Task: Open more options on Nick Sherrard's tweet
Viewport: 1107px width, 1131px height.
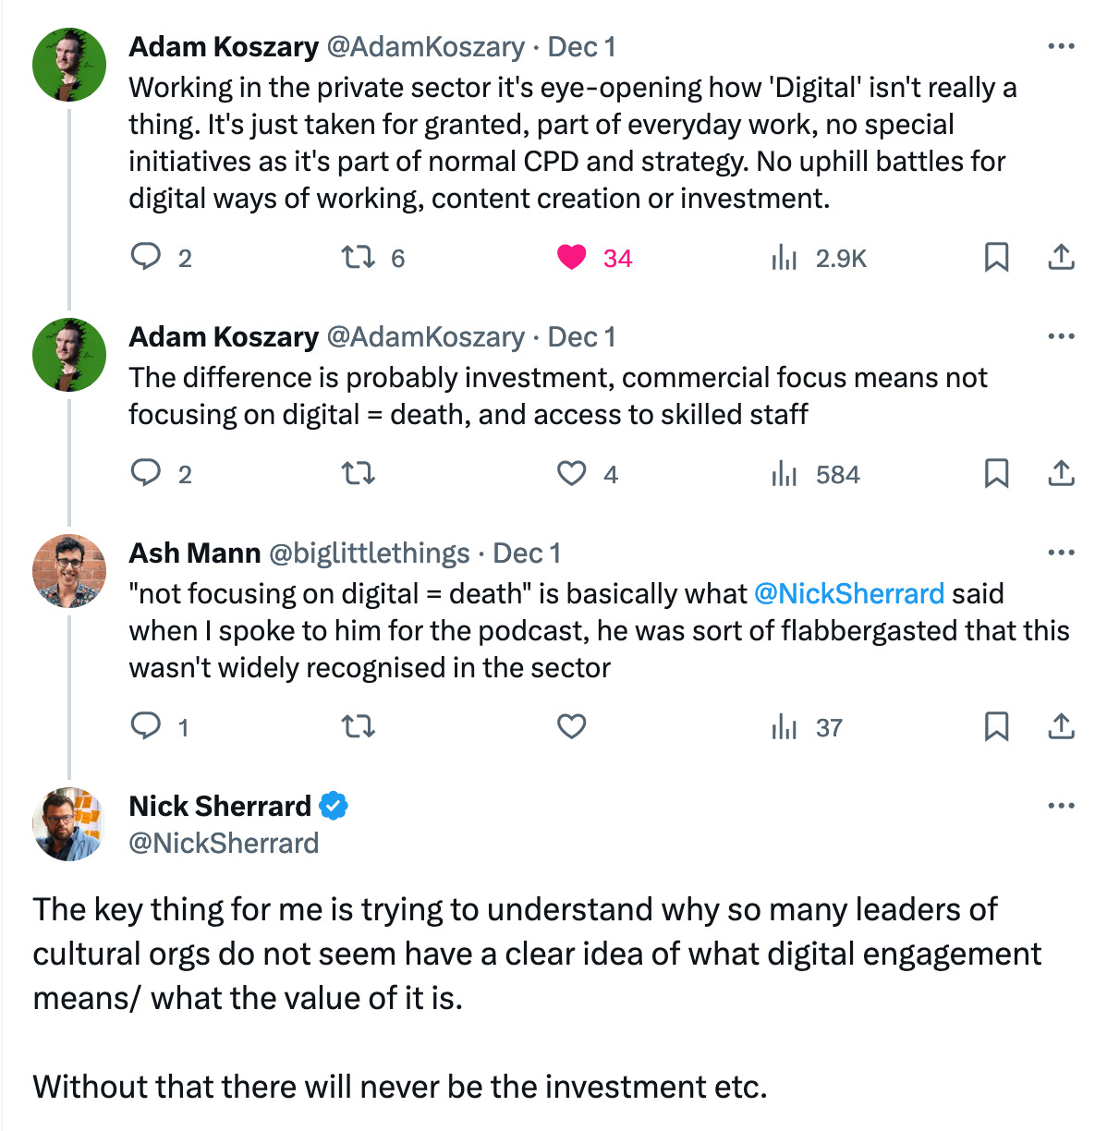Action: point(1062,806)
